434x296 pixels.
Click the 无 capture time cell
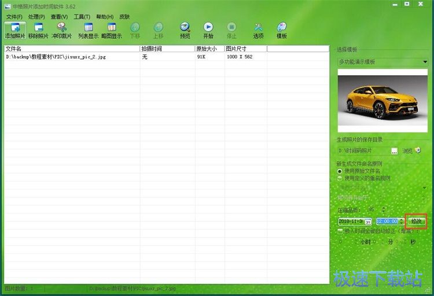coord(145,57)
